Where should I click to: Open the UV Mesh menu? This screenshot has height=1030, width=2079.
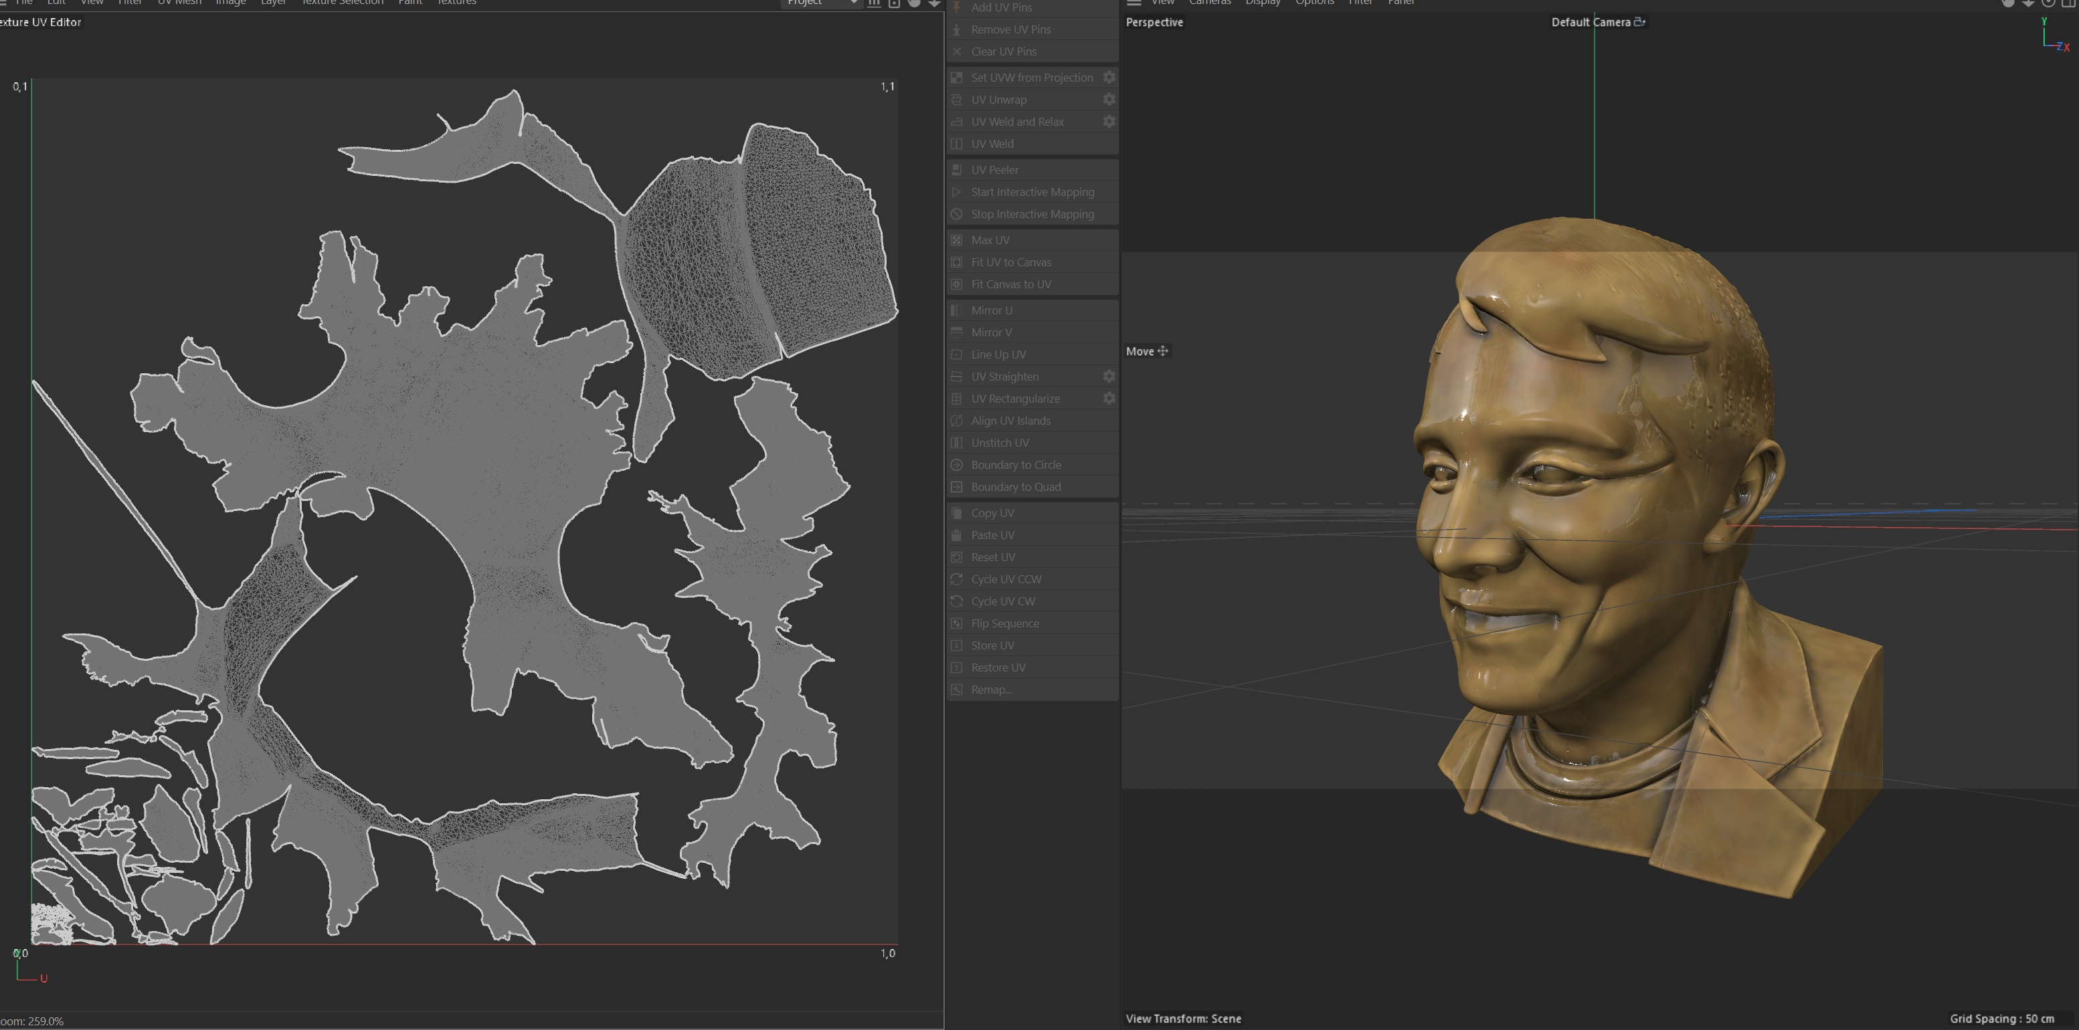click(179, 3)
